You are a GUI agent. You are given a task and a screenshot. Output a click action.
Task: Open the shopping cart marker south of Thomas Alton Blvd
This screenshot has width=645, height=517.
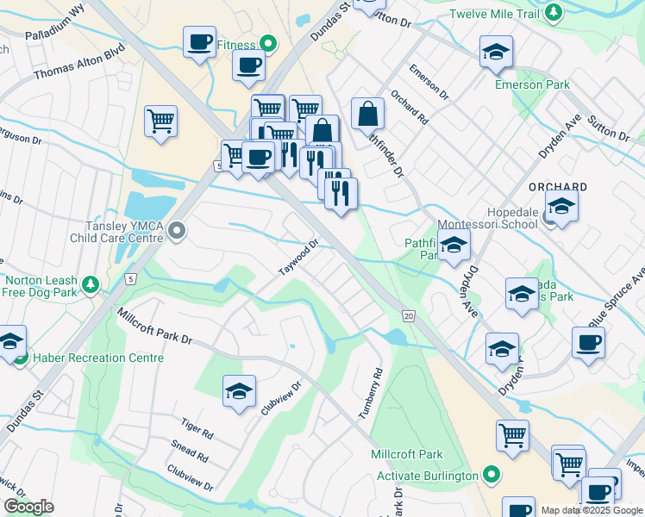click(x=161, y=121)
